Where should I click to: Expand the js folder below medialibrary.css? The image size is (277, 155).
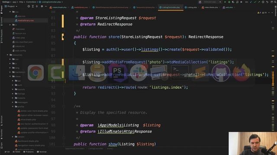tap(10, 25)
